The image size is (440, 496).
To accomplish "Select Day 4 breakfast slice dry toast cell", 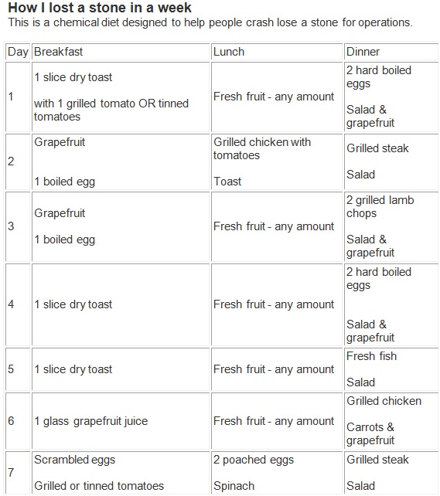I will (121, 304).
